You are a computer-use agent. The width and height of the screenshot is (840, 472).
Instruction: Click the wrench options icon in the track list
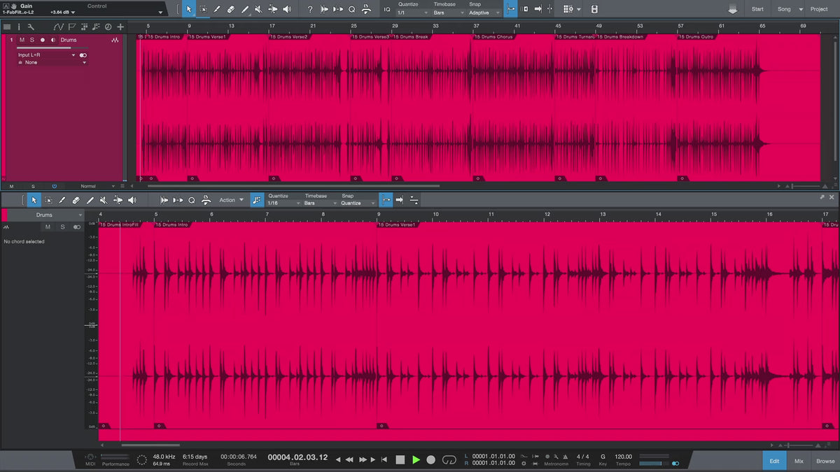pyautogui.click(x=31, y=27)
